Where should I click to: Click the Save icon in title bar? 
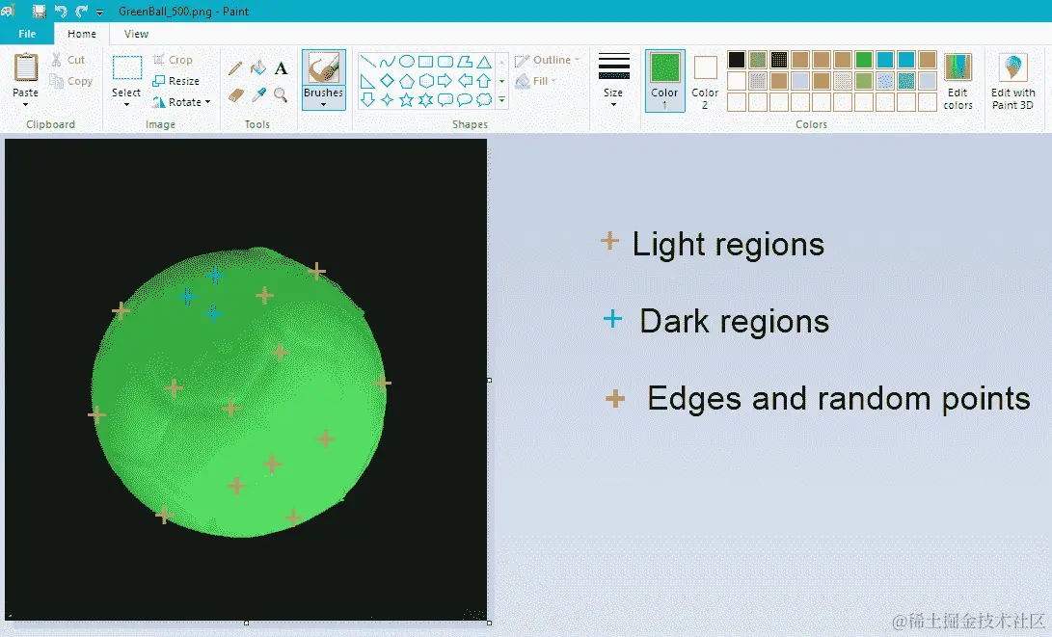(x=40, y=12)
